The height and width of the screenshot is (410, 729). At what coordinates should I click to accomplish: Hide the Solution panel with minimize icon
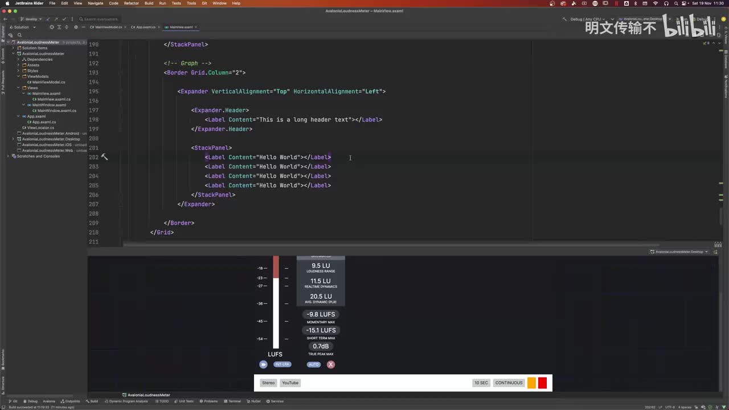point(83,27)
